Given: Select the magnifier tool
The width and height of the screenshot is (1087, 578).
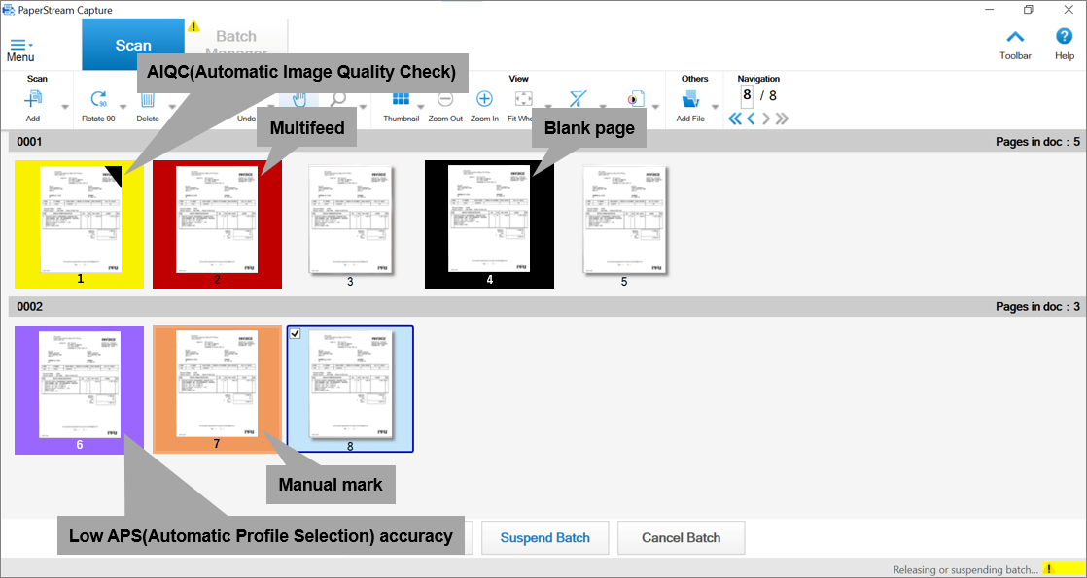Looking at the screenshot, I should (x=338, y=100).
